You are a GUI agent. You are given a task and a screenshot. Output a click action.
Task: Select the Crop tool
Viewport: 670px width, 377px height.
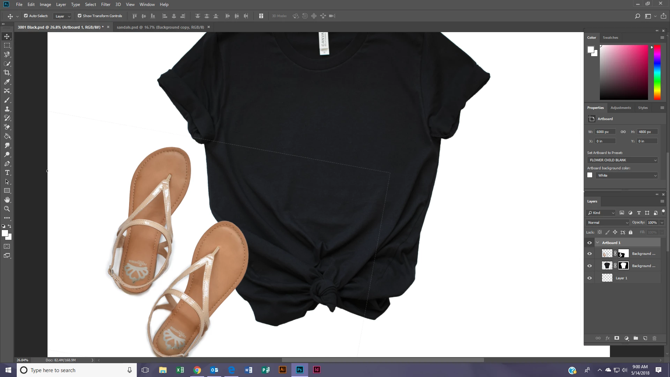7,73
